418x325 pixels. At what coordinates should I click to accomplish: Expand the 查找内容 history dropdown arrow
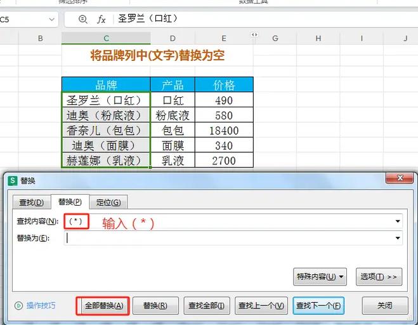398,221
